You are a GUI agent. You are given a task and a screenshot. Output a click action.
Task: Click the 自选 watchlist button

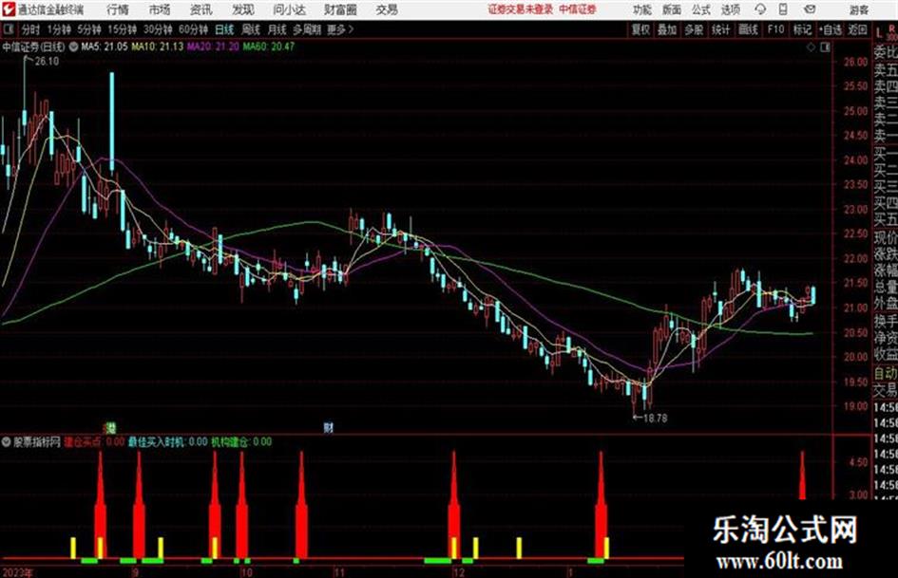pos(830,29)
